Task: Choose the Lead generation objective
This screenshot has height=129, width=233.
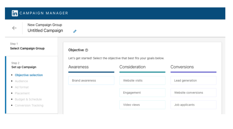Action: pos(194,80)
